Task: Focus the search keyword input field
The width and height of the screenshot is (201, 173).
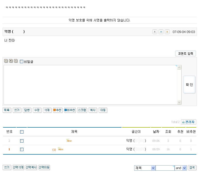Action: (x=165, y=168)
